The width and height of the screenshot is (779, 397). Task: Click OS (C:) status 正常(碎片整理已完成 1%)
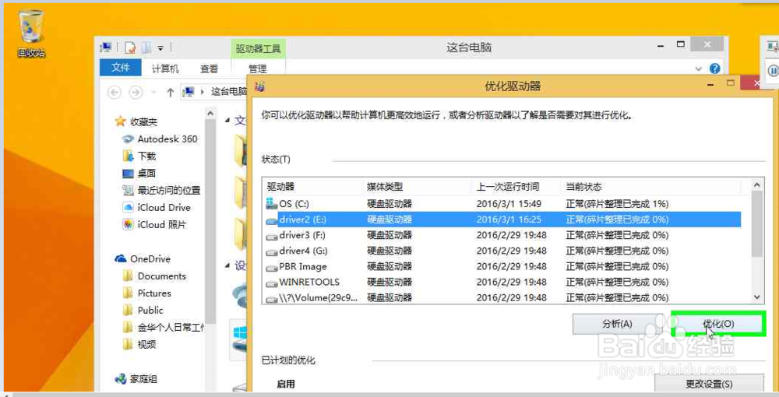tap(617, 204)
